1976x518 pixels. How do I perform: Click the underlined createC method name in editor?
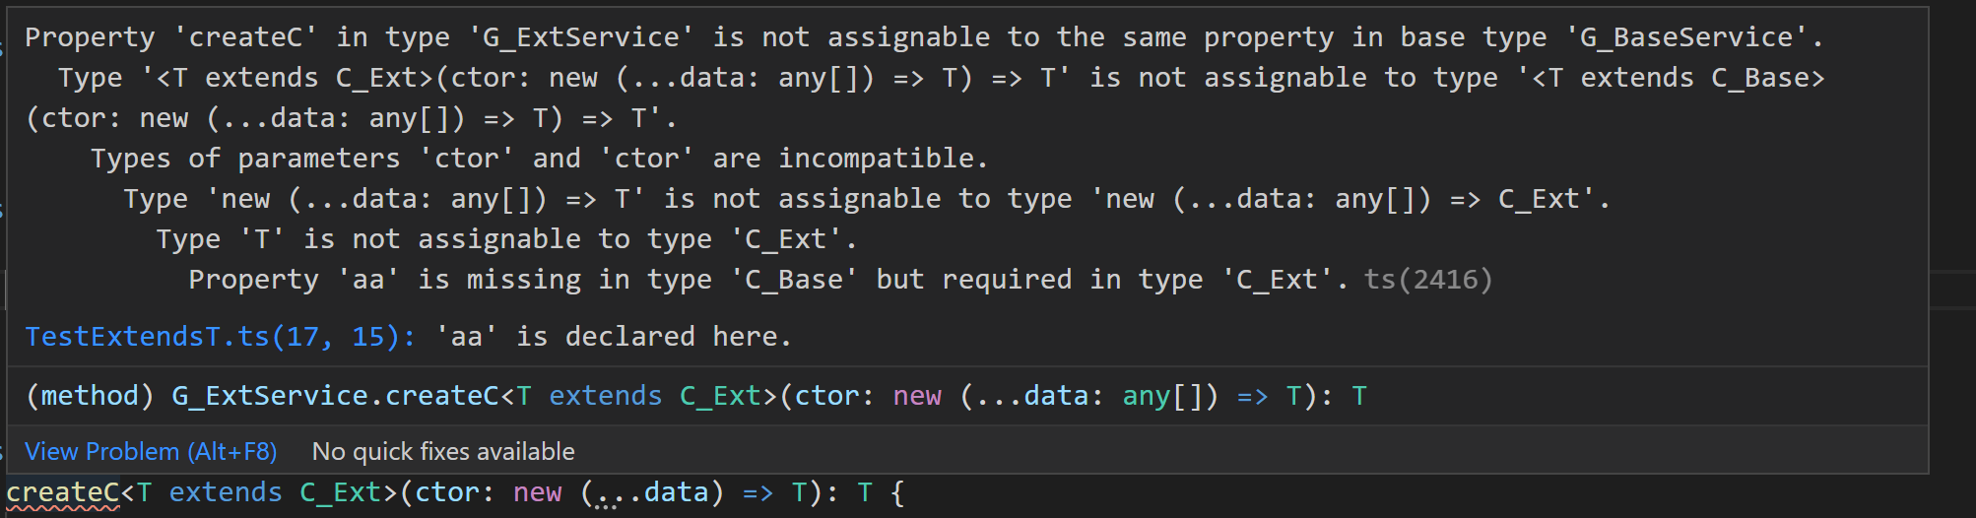tap(63, 492)
